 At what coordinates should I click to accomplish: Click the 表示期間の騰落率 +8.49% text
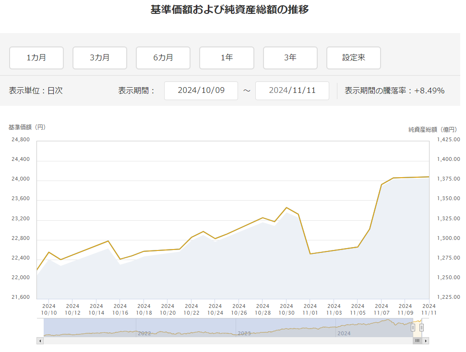tap(394, 91)
